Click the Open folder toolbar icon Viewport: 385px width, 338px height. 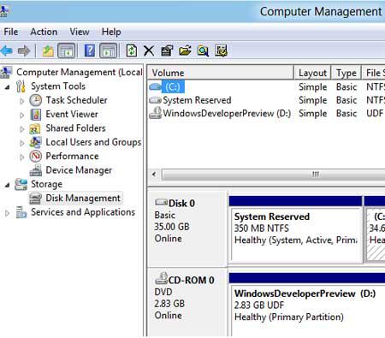(x=185, y=50)
